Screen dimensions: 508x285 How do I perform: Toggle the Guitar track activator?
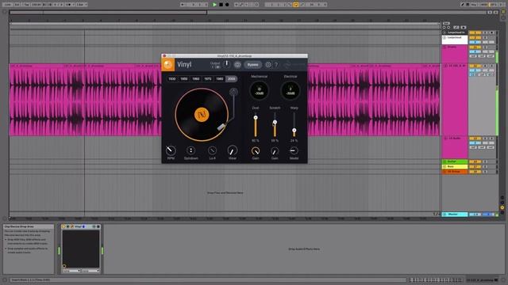pyautogui.click(x=475, y=161)
